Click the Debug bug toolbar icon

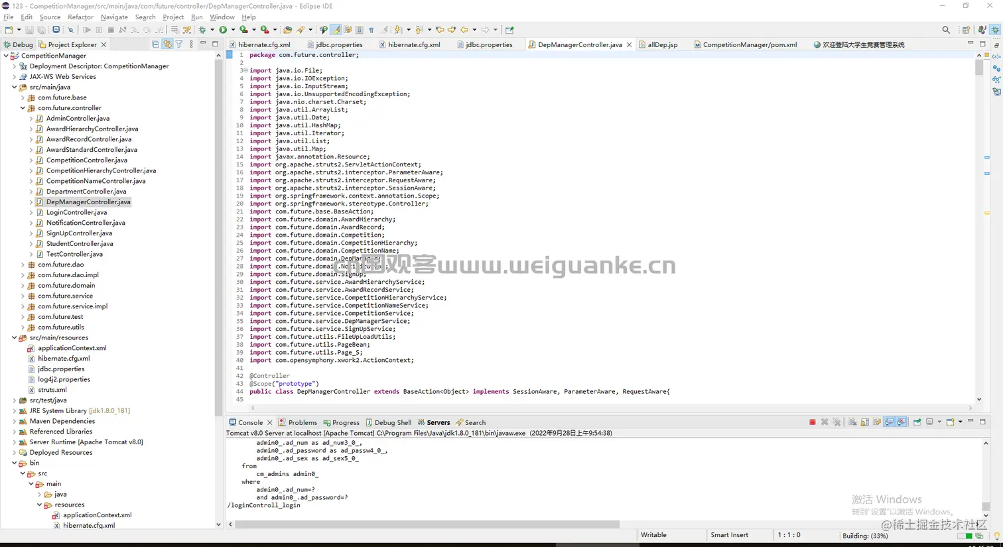click(202, 30)
